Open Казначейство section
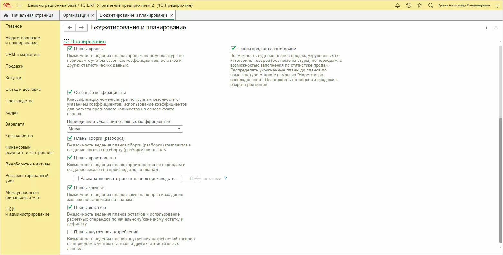 point(19,136)
